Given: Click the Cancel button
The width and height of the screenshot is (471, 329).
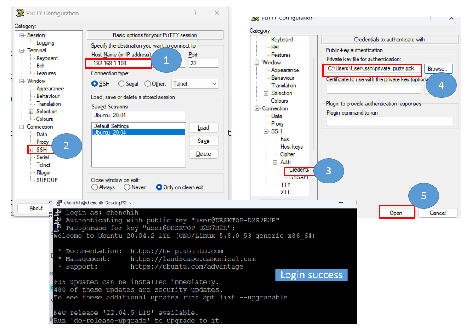Looking at the screenshot, I should [437, 213].
